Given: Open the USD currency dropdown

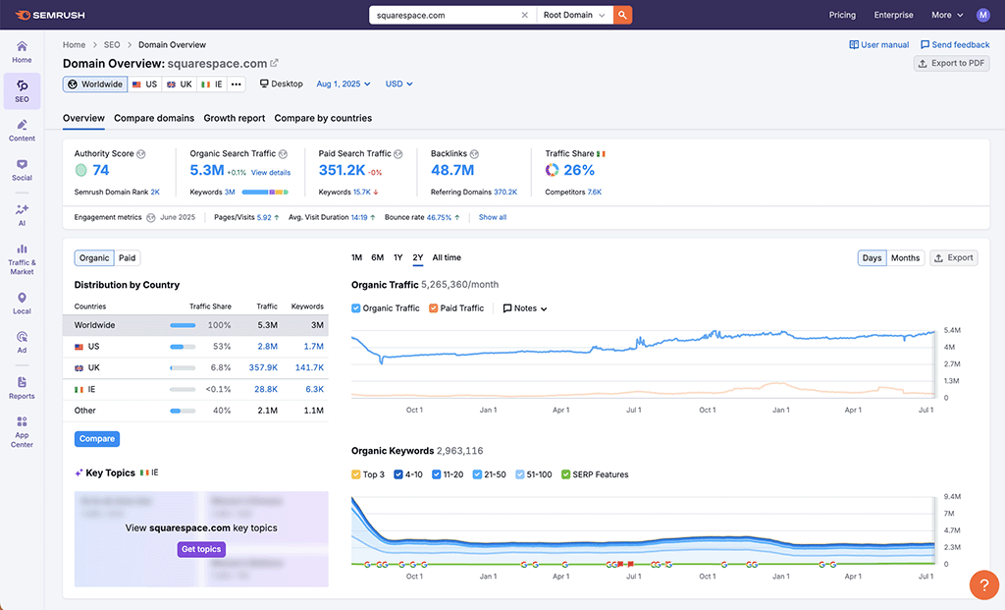Looking at the screenshot, I should [398, 84].
